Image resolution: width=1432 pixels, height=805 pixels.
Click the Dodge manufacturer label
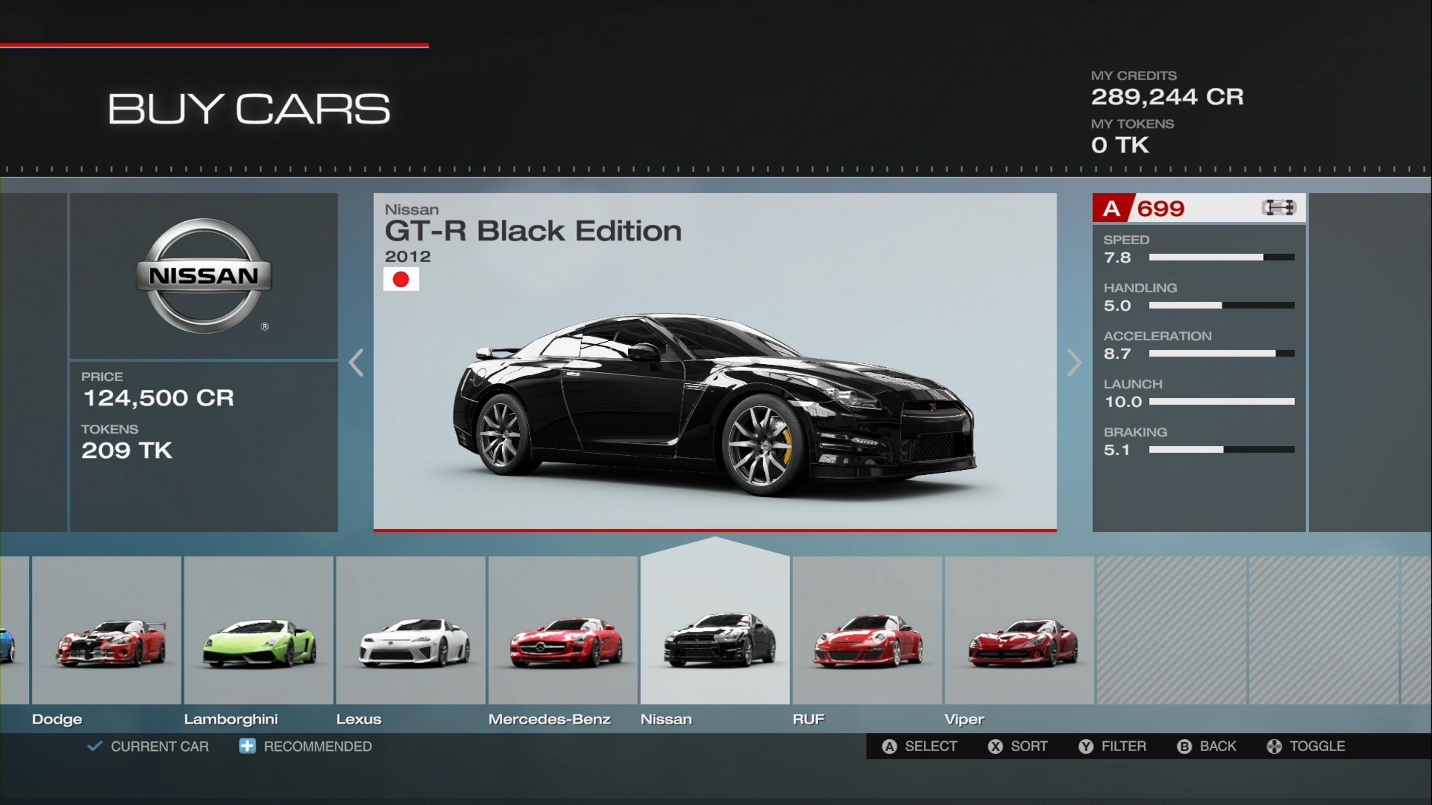[x=57, y=719]
